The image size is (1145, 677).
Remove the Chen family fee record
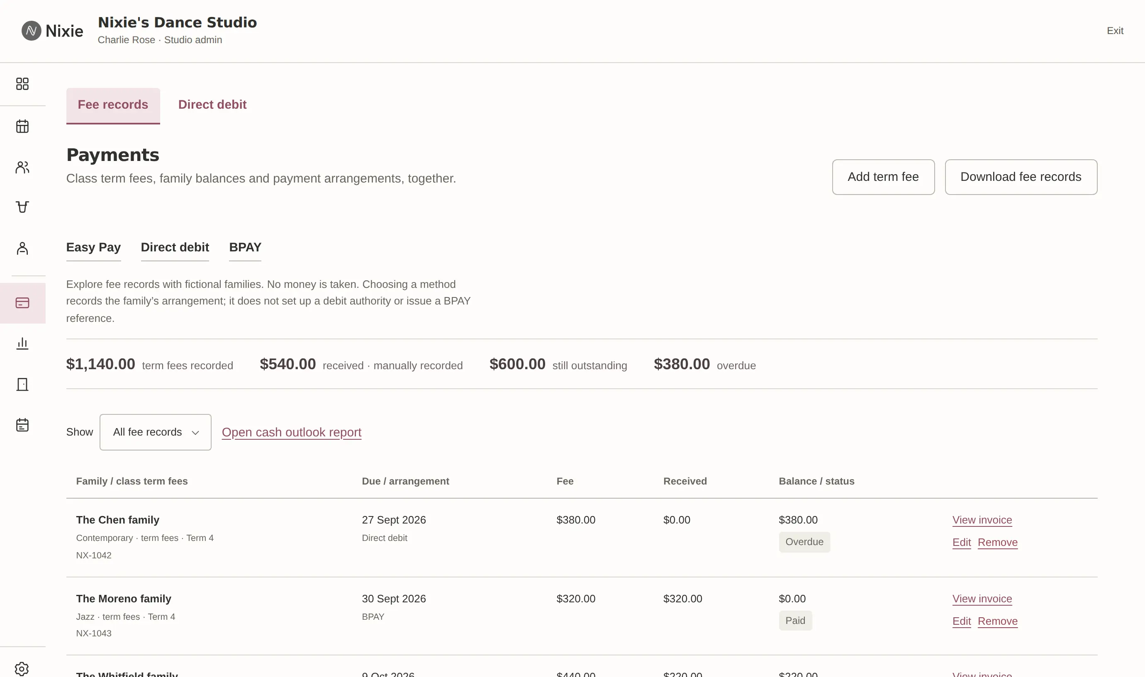[x=998, y=543]
